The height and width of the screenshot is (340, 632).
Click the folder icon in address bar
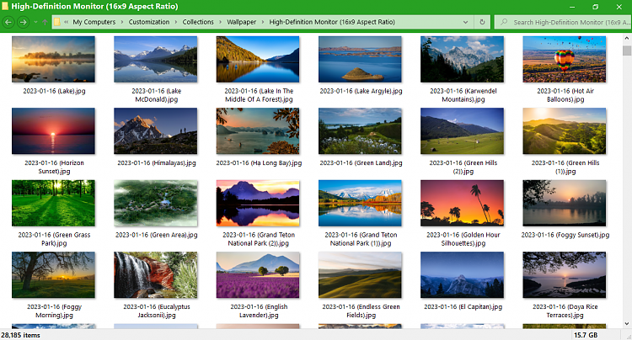click(x=57, y=22)
